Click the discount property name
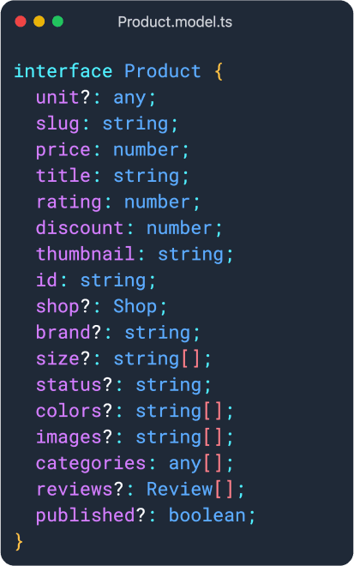Image resolution: width=354 pixels, height=566 pixels. (x=80, y=228)
